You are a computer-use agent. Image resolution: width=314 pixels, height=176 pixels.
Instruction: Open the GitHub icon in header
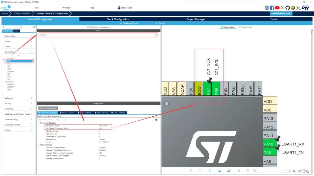[x=288, y=8]
